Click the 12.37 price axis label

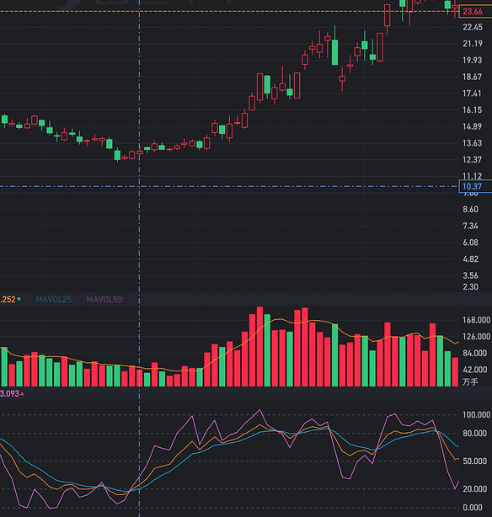(473, 160)
